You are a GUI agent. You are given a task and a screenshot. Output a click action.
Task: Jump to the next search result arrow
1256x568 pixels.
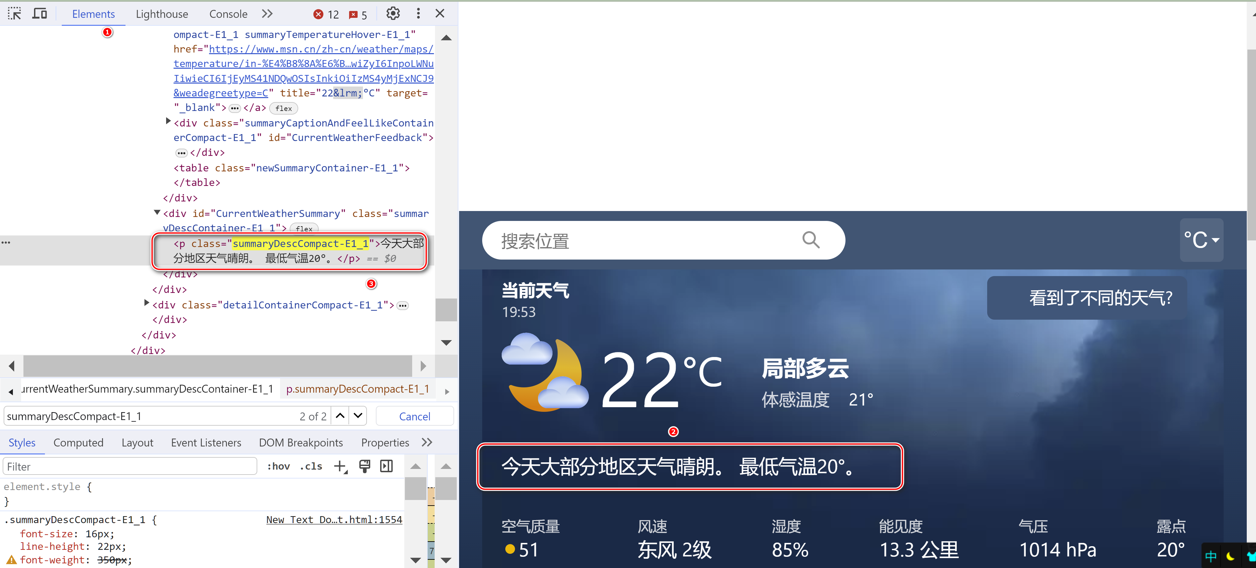[358, 416]
